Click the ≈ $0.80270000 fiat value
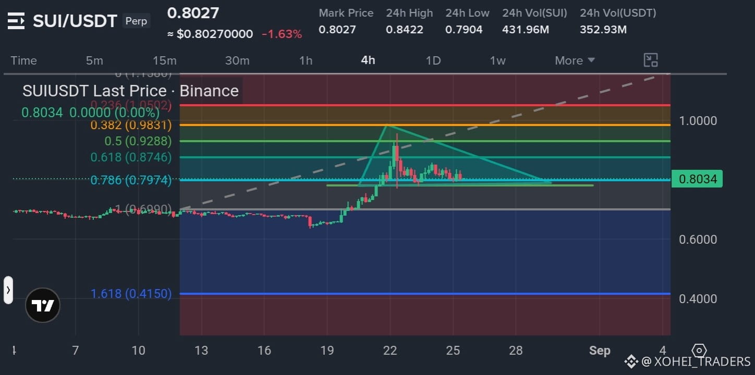The width and height of the screenshot is (755, 375). tap(210, 34)
